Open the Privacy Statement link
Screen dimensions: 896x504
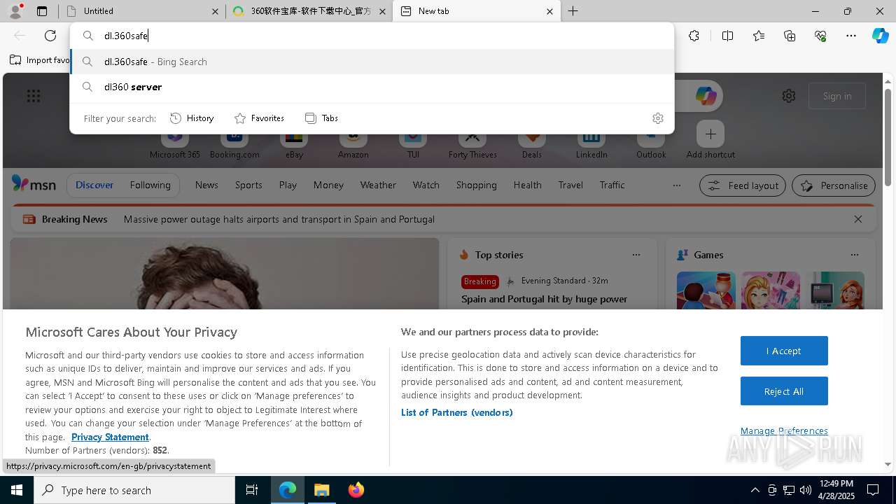point(110,437)
